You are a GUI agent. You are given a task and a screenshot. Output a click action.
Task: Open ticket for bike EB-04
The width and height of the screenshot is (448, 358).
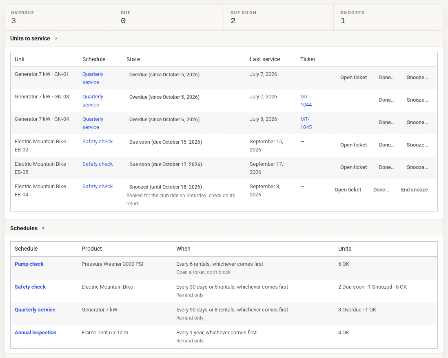click(x=348, y=190)
